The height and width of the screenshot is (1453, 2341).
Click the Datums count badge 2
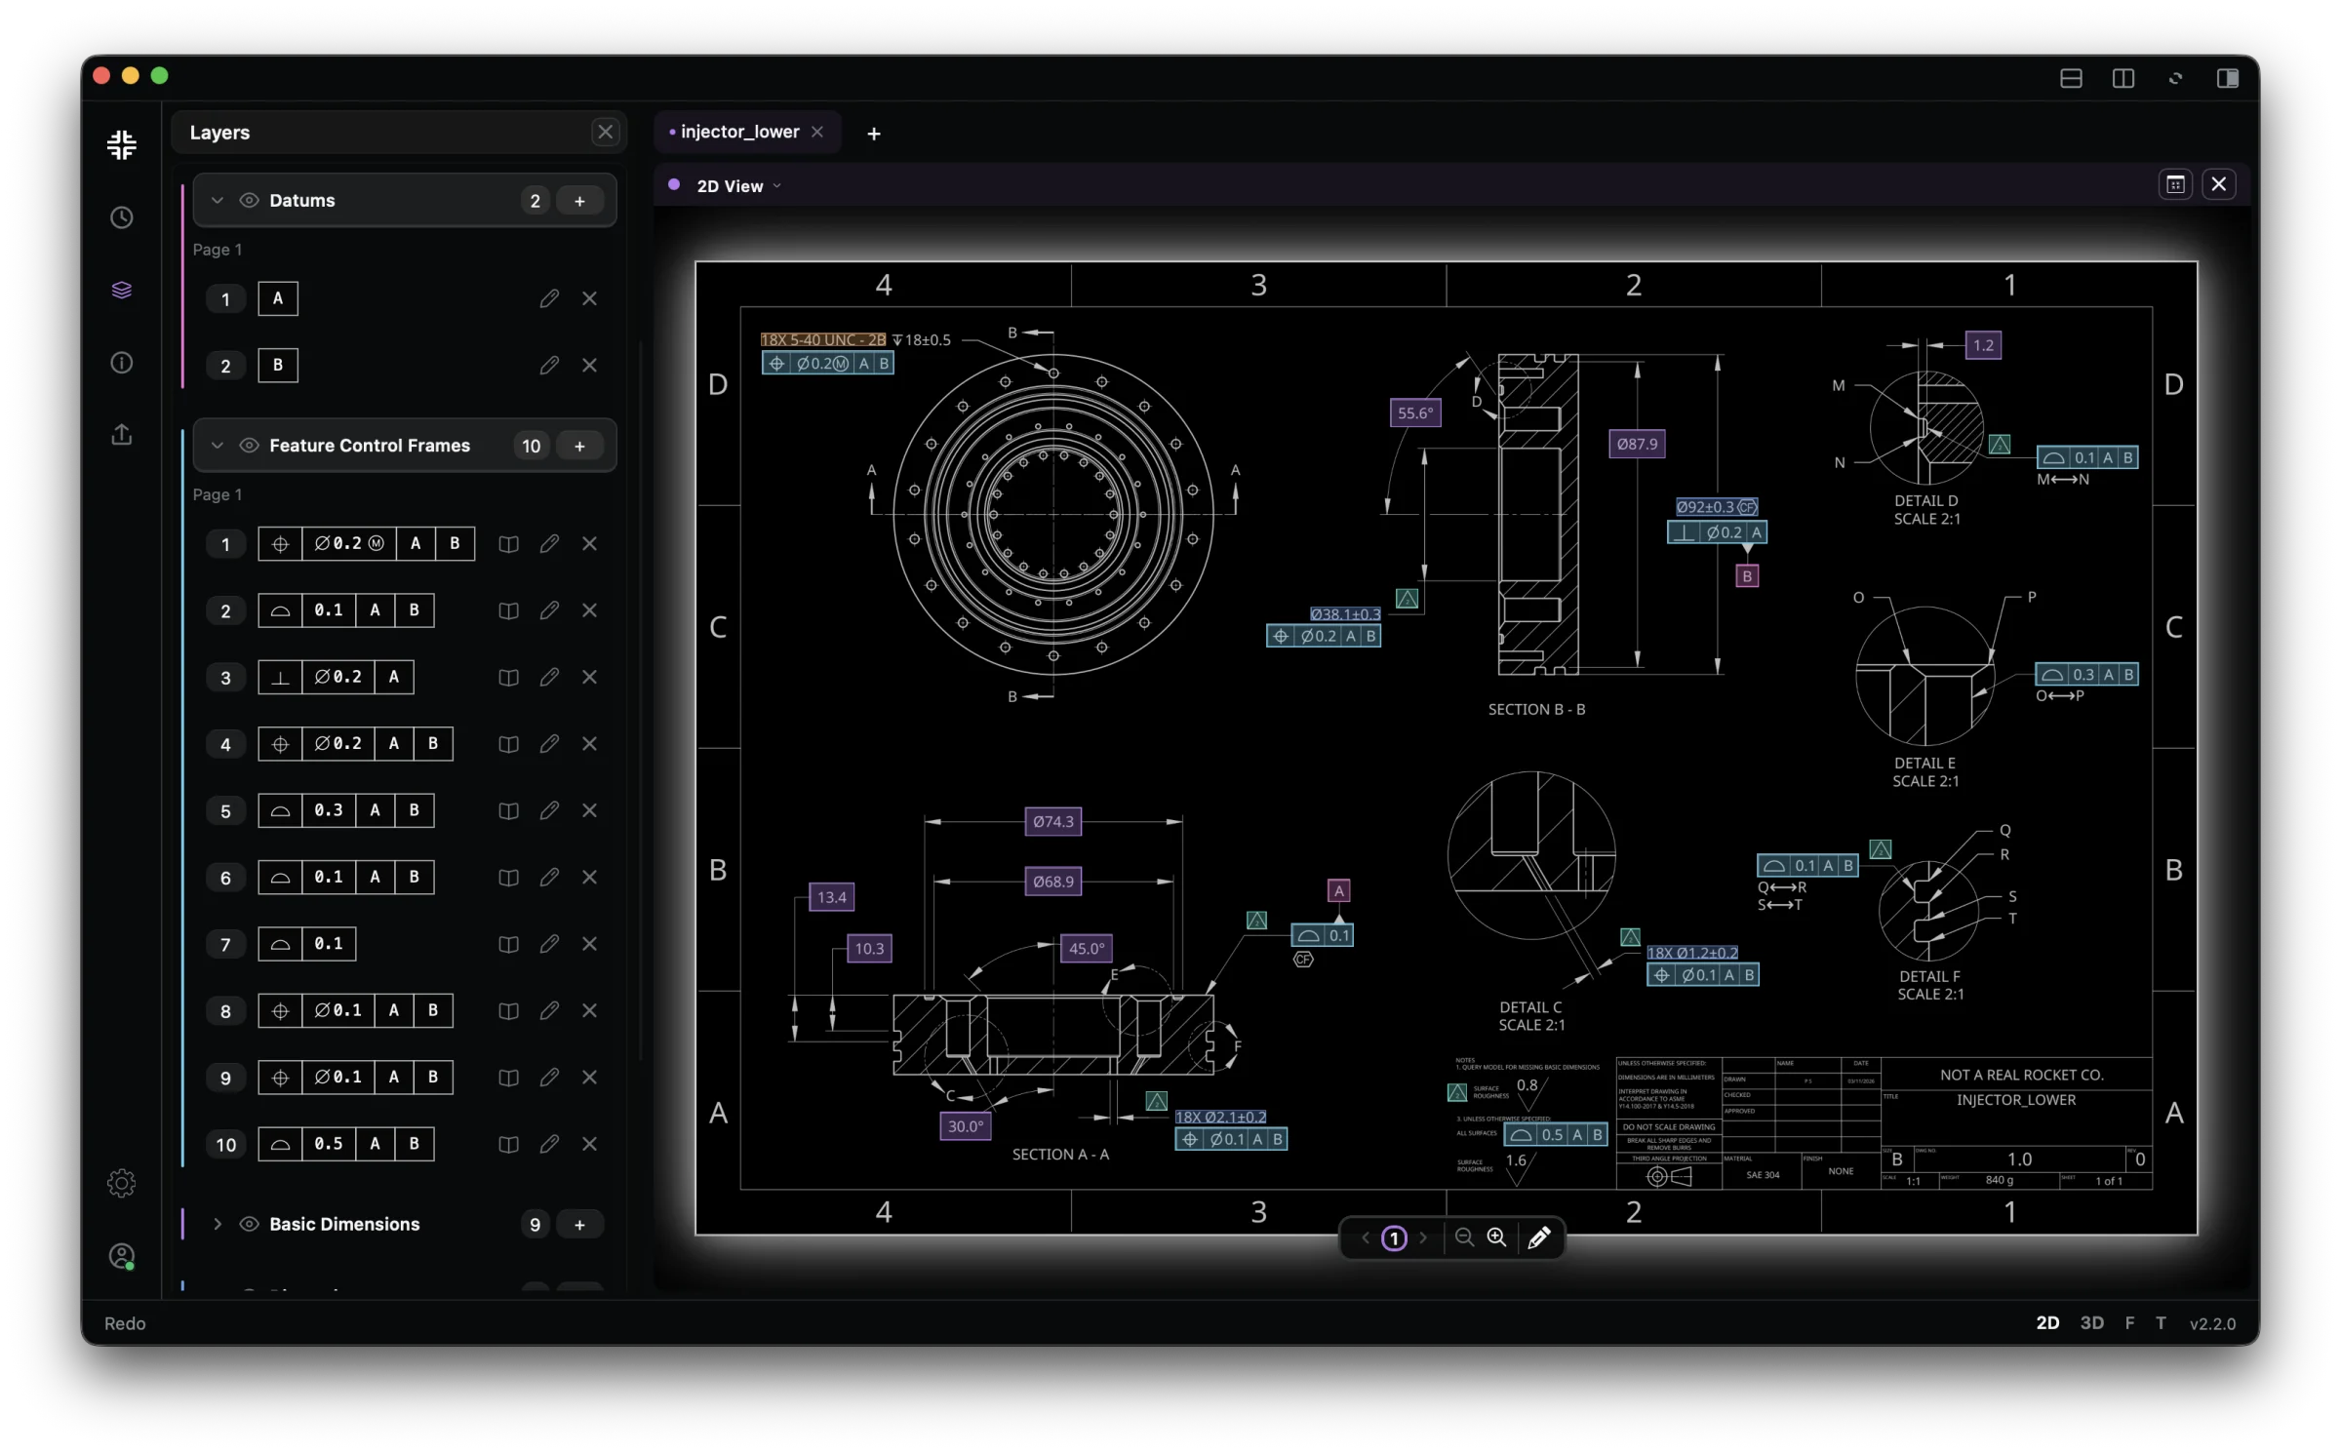535,201
